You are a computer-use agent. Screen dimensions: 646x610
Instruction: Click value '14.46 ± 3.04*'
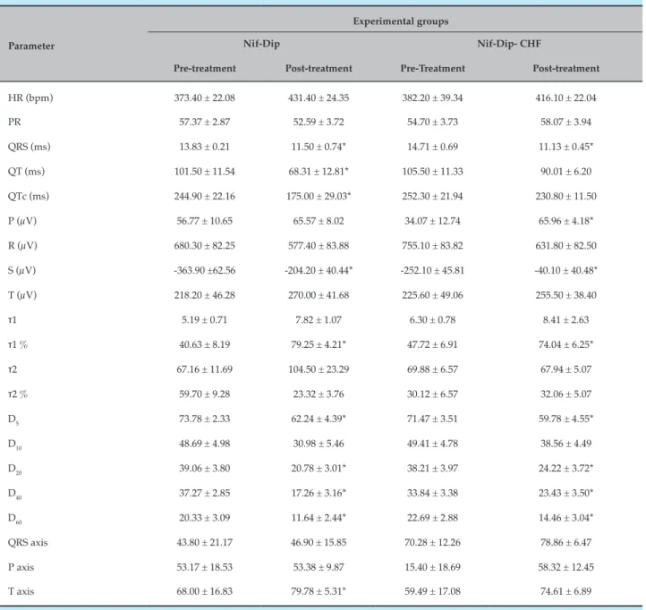point(565,517)
